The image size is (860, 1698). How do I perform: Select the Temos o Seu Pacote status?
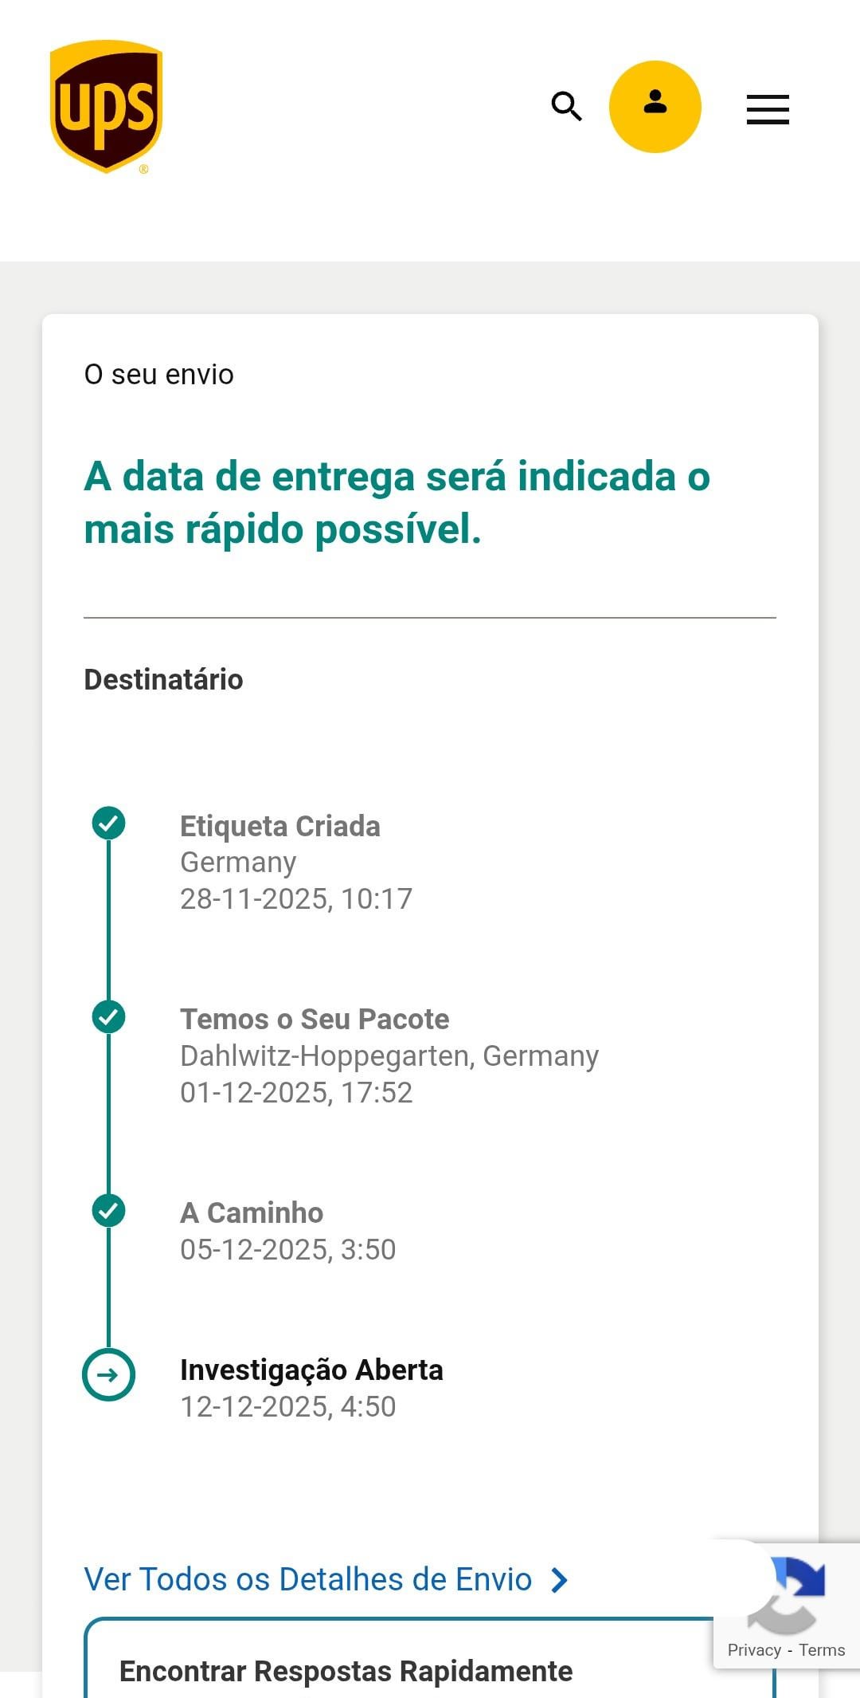pos(315,1020)
